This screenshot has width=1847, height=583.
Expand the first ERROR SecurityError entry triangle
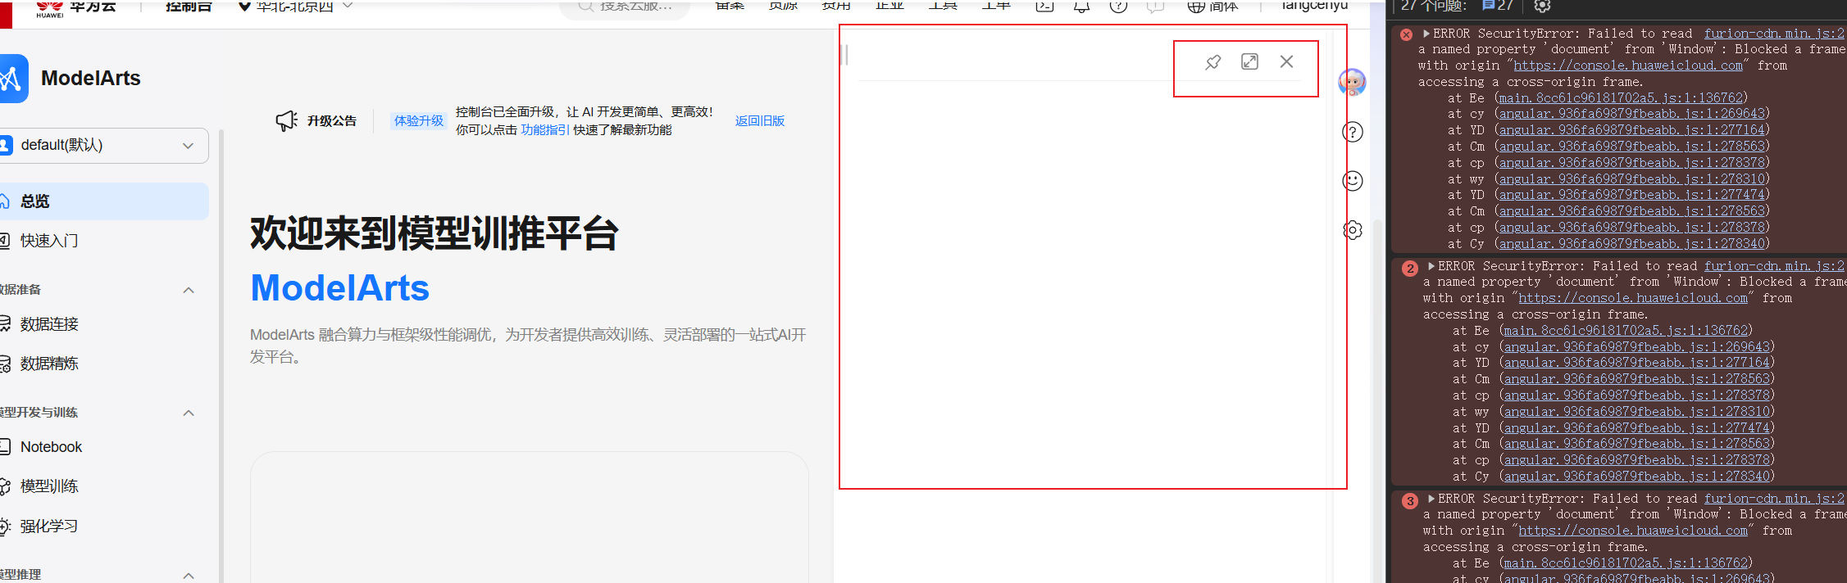(1426, 34)
